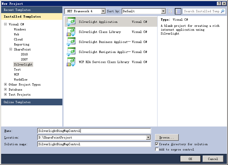Select Silverlight Application template name

point(98,22)
